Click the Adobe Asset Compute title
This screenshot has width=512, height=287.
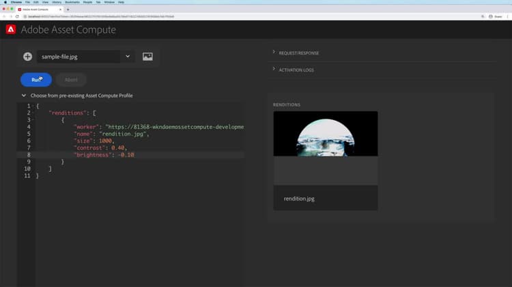pyautogui.click(x=68, y=30)
